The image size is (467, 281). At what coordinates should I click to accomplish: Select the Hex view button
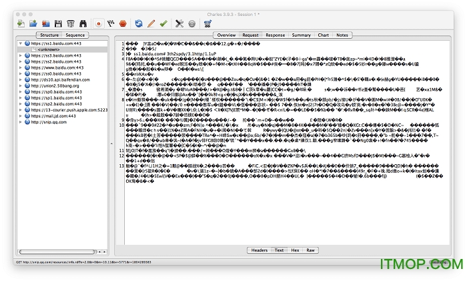click(294, 250)
